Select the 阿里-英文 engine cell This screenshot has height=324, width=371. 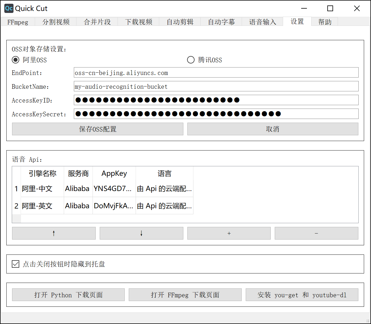(43, 206)
